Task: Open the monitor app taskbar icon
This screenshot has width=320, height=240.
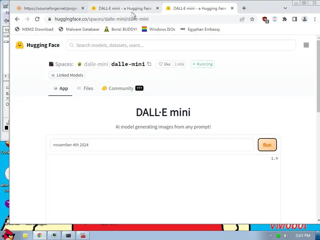Action: point(54,236)
